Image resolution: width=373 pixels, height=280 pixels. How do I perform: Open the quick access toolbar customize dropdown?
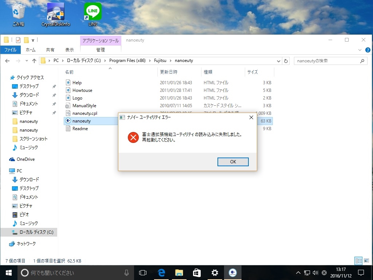tap(33, 40)
